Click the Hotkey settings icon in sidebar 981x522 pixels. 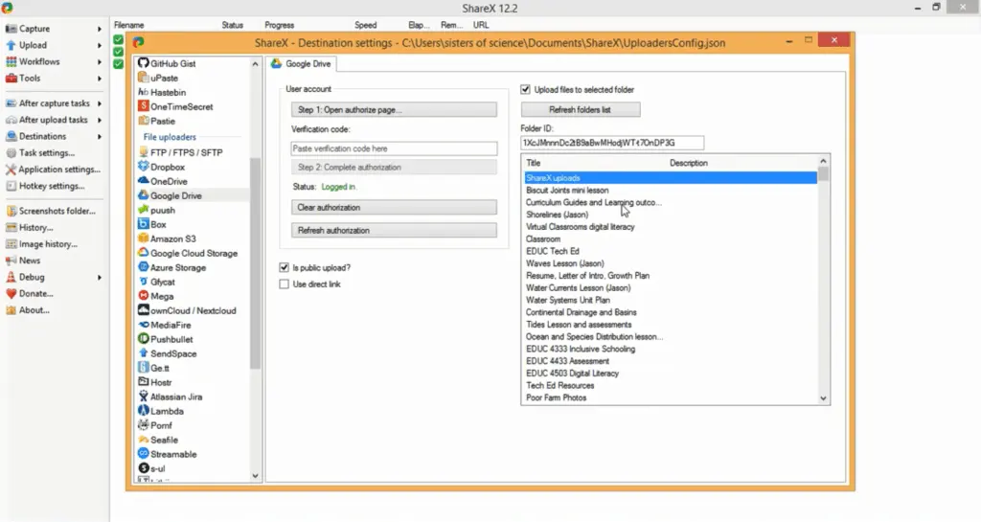coord(11,187)
